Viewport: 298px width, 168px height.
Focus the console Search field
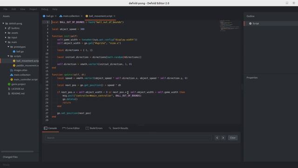(128, 138)
